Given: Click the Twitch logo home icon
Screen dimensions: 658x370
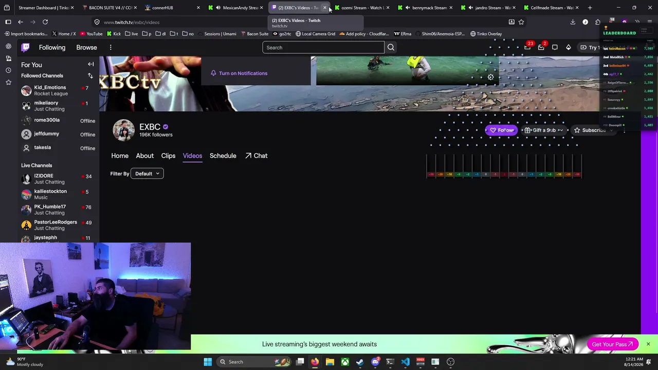Looking at the screenshot, I should pyautogui.click(x=25, y=47).
